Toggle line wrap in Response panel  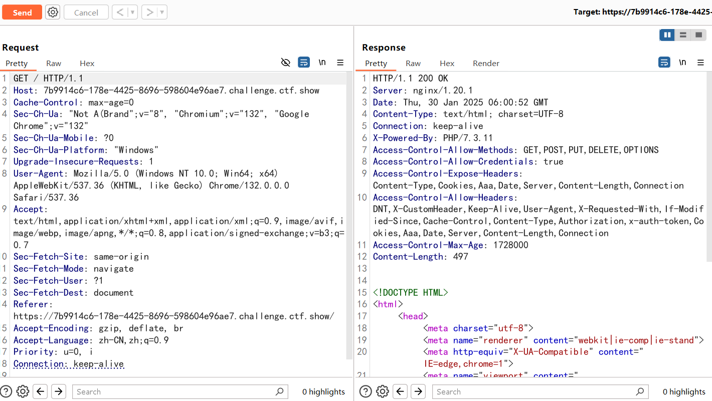click(x=664, y=63)
